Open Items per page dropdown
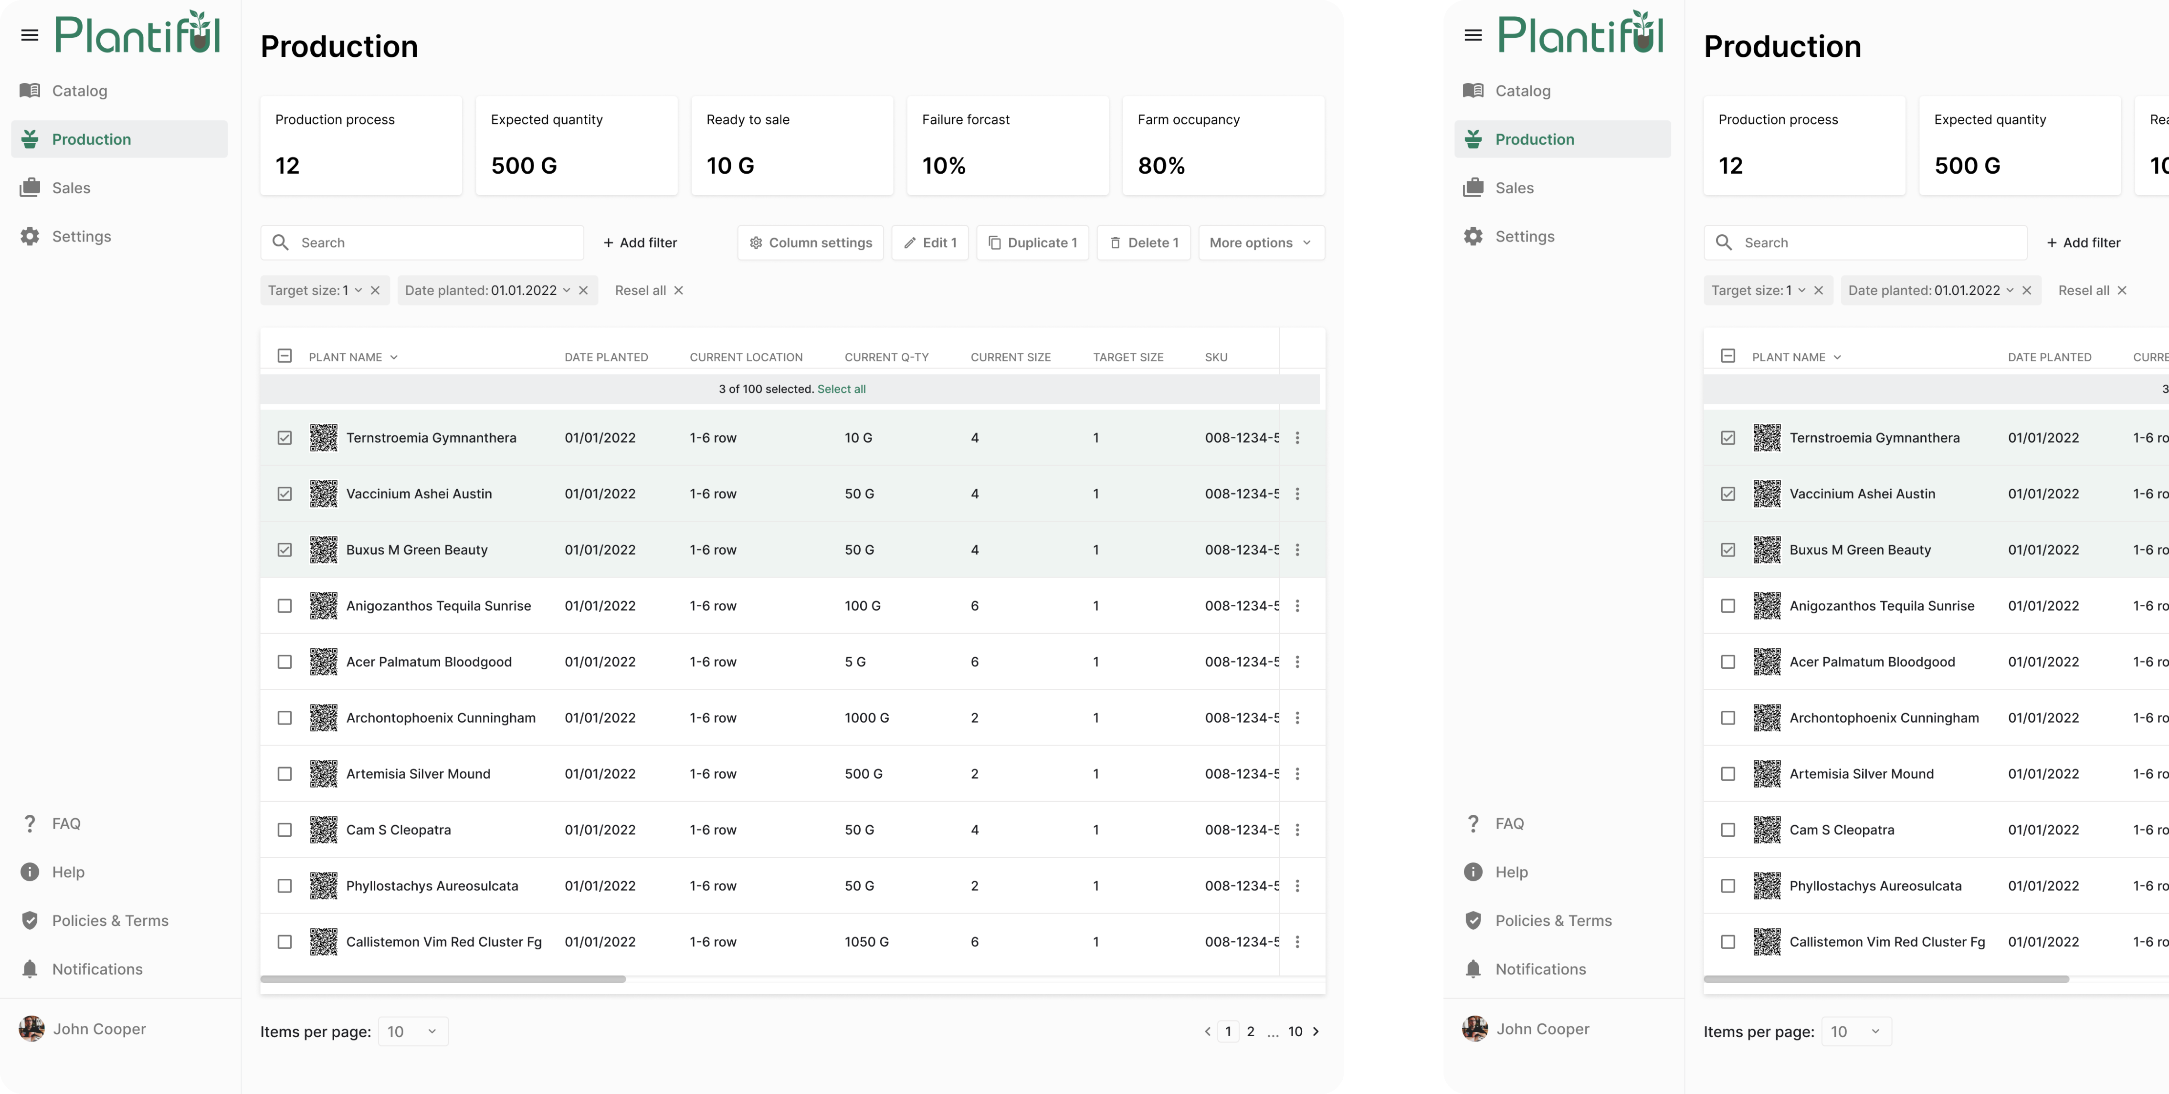This screenshot has width=2169, height=1094. (412, 1031)
